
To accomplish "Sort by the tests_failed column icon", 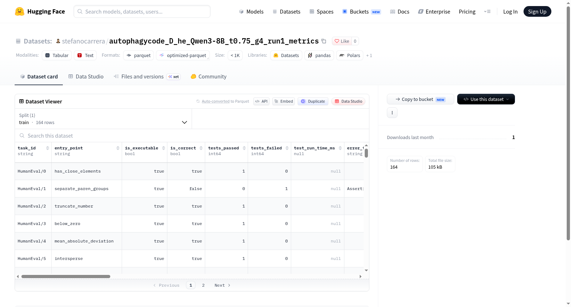I will (287, 148).
